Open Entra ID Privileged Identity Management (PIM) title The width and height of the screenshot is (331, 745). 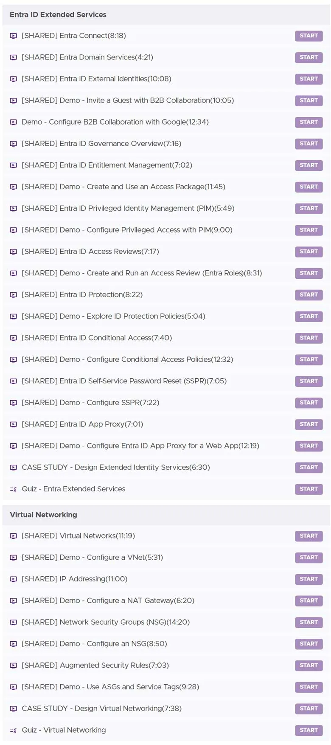(128, 208)
